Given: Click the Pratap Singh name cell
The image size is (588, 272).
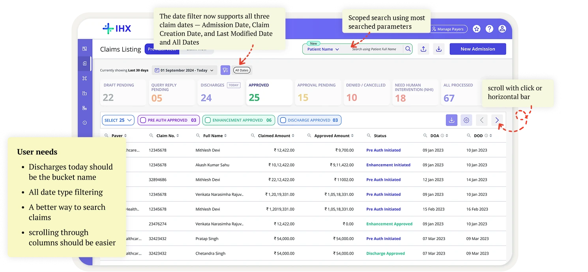Looking at the screenshot, I should (x=207, y=239).
